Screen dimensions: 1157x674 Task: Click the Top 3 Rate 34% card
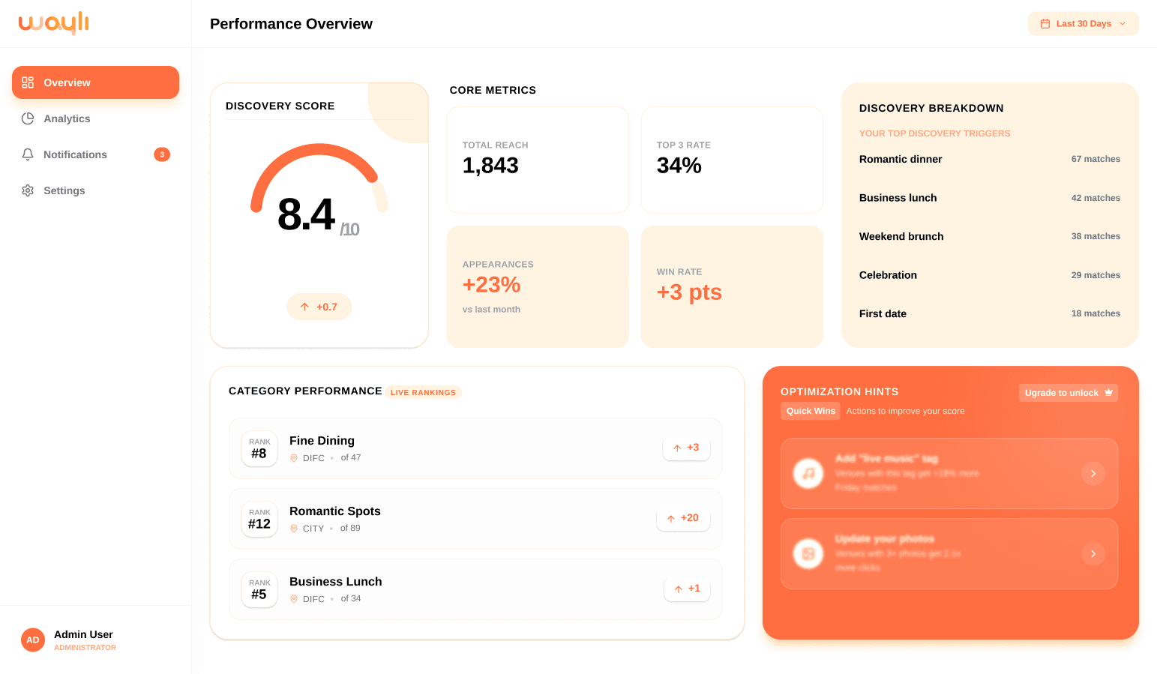click(x=732, y=160)
